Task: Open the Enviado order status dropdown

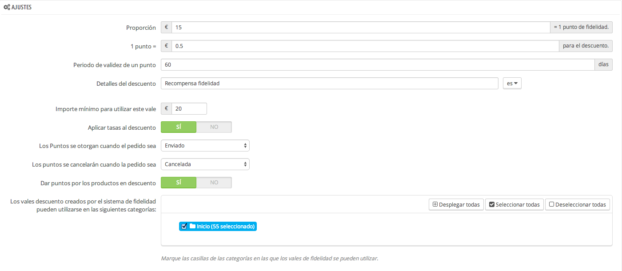Action: [x=205, y=146]
